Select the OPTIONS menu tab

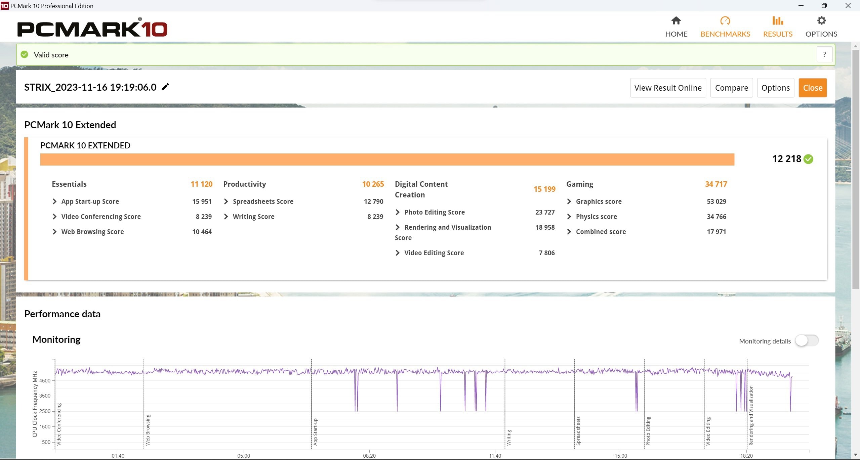pos(821,27)
